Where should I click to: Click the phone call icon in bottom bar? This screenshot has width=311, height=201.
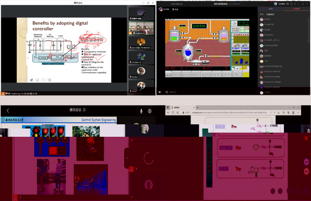[167, 92]
